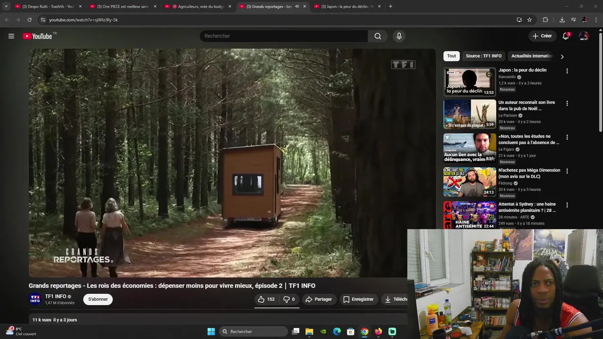The width and height of the screenshot is (603, 339).
Task: Open the Windows Start menu
Action: 211,331
